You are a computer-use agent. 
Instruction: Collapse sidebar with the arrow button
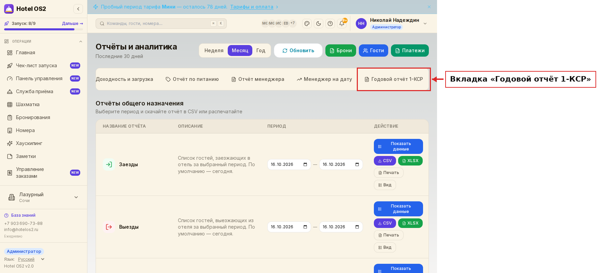point(78,9)
